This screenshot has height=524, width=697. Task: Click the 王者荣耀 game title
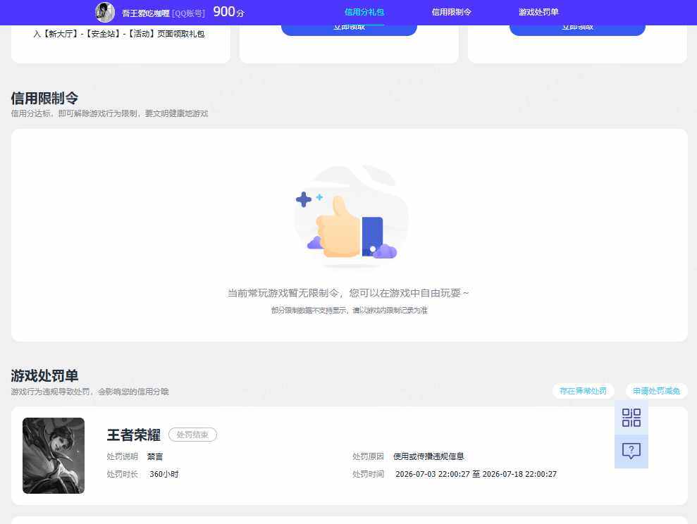133,435
